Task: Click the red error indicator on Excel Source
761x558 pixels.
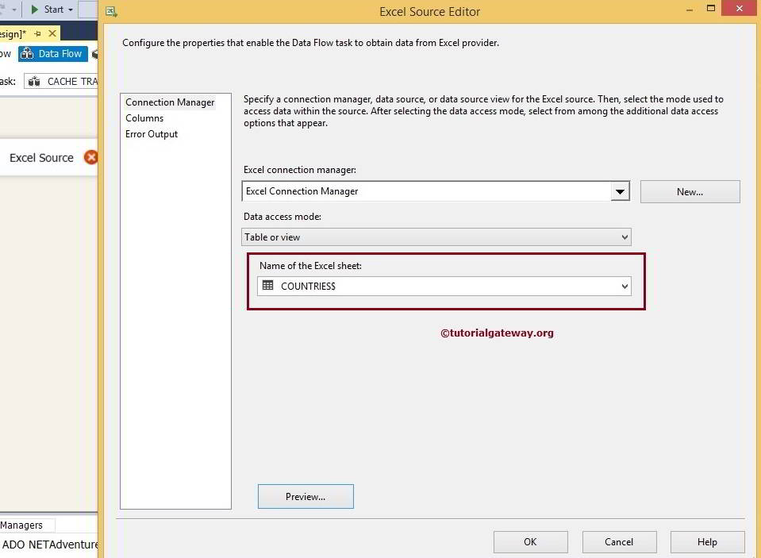Action: pos(92,157)
